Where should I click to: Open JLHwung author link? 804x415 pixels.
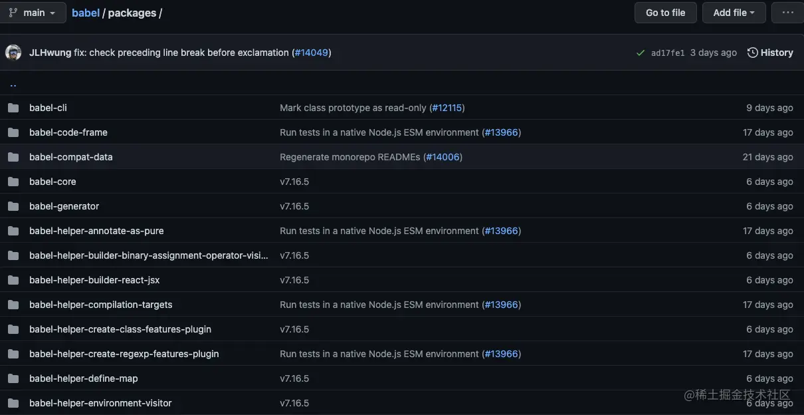(x=50, y=53)
